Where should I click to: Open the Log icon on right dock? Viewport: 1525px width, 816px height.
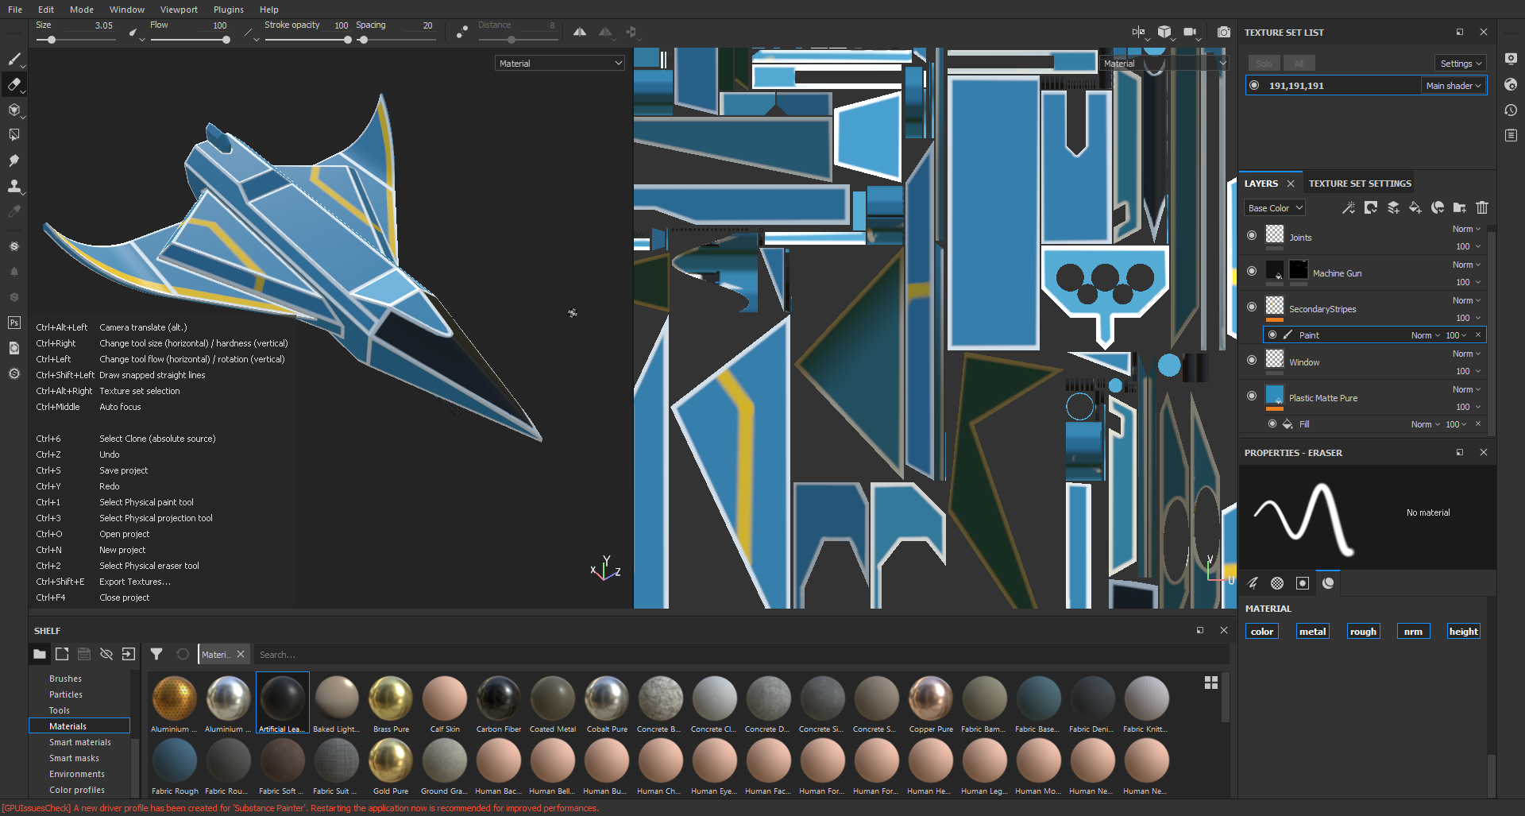[x=1511, y=136]
